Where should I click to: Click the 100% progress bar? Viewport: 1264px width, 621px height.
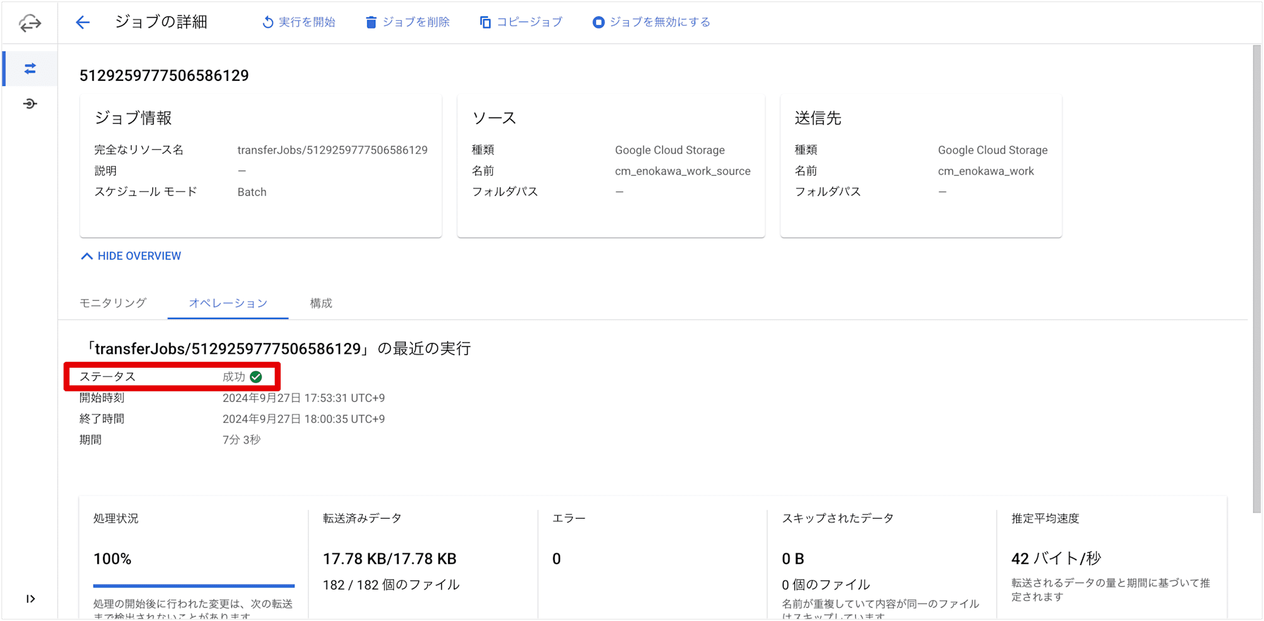coord(194,586)
